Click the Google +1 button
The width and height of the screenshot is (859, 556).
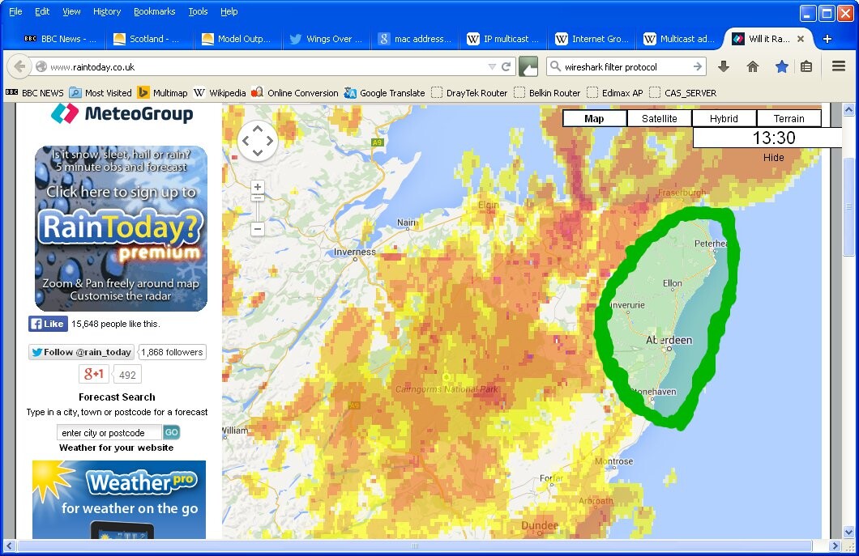[94, 375]
